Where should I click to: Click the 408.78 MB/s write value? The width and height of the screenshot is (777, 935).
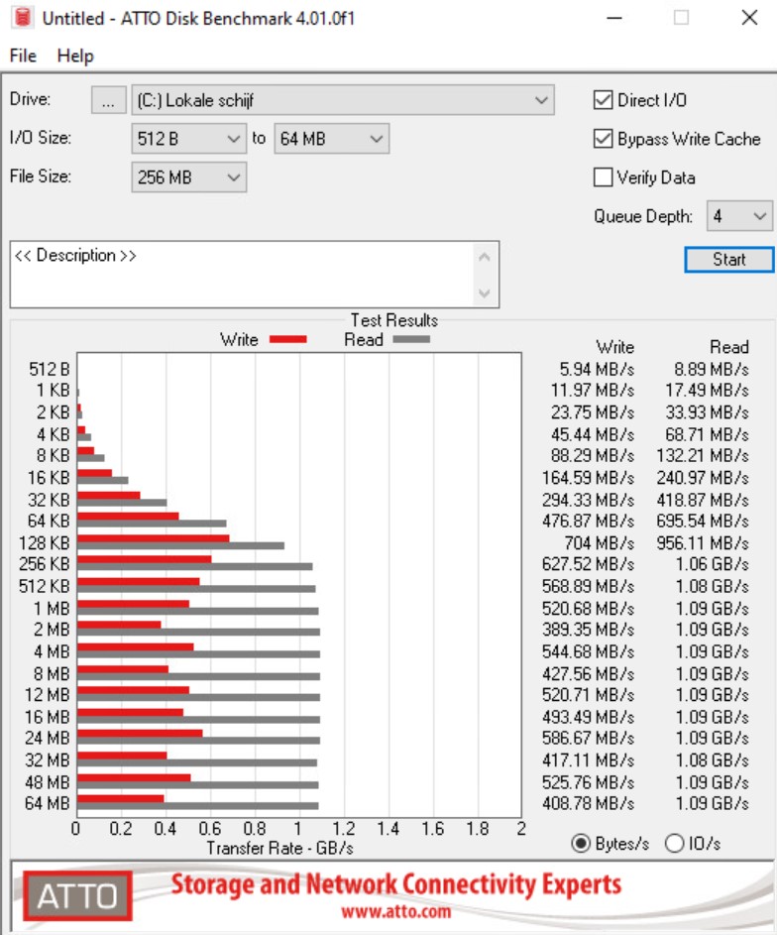click(588, 803)
